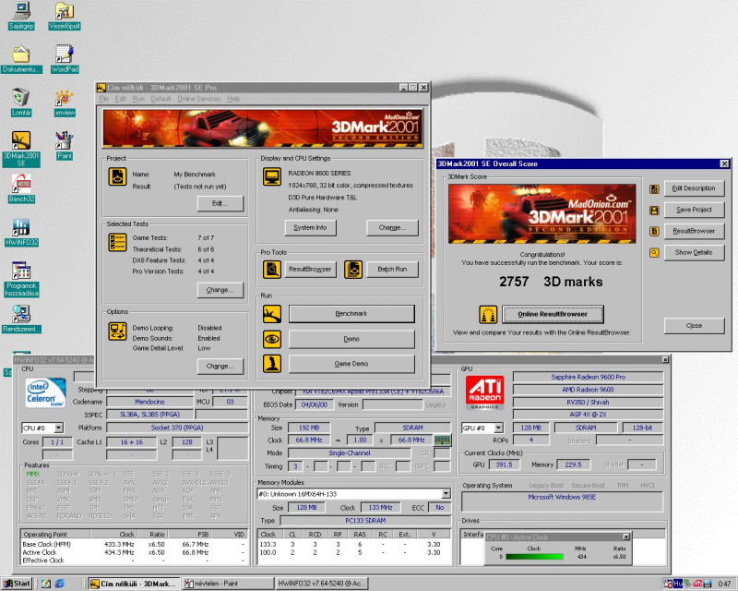Click Save Project in score dialog
Screen dimensions: 738x591
[695, 210]
